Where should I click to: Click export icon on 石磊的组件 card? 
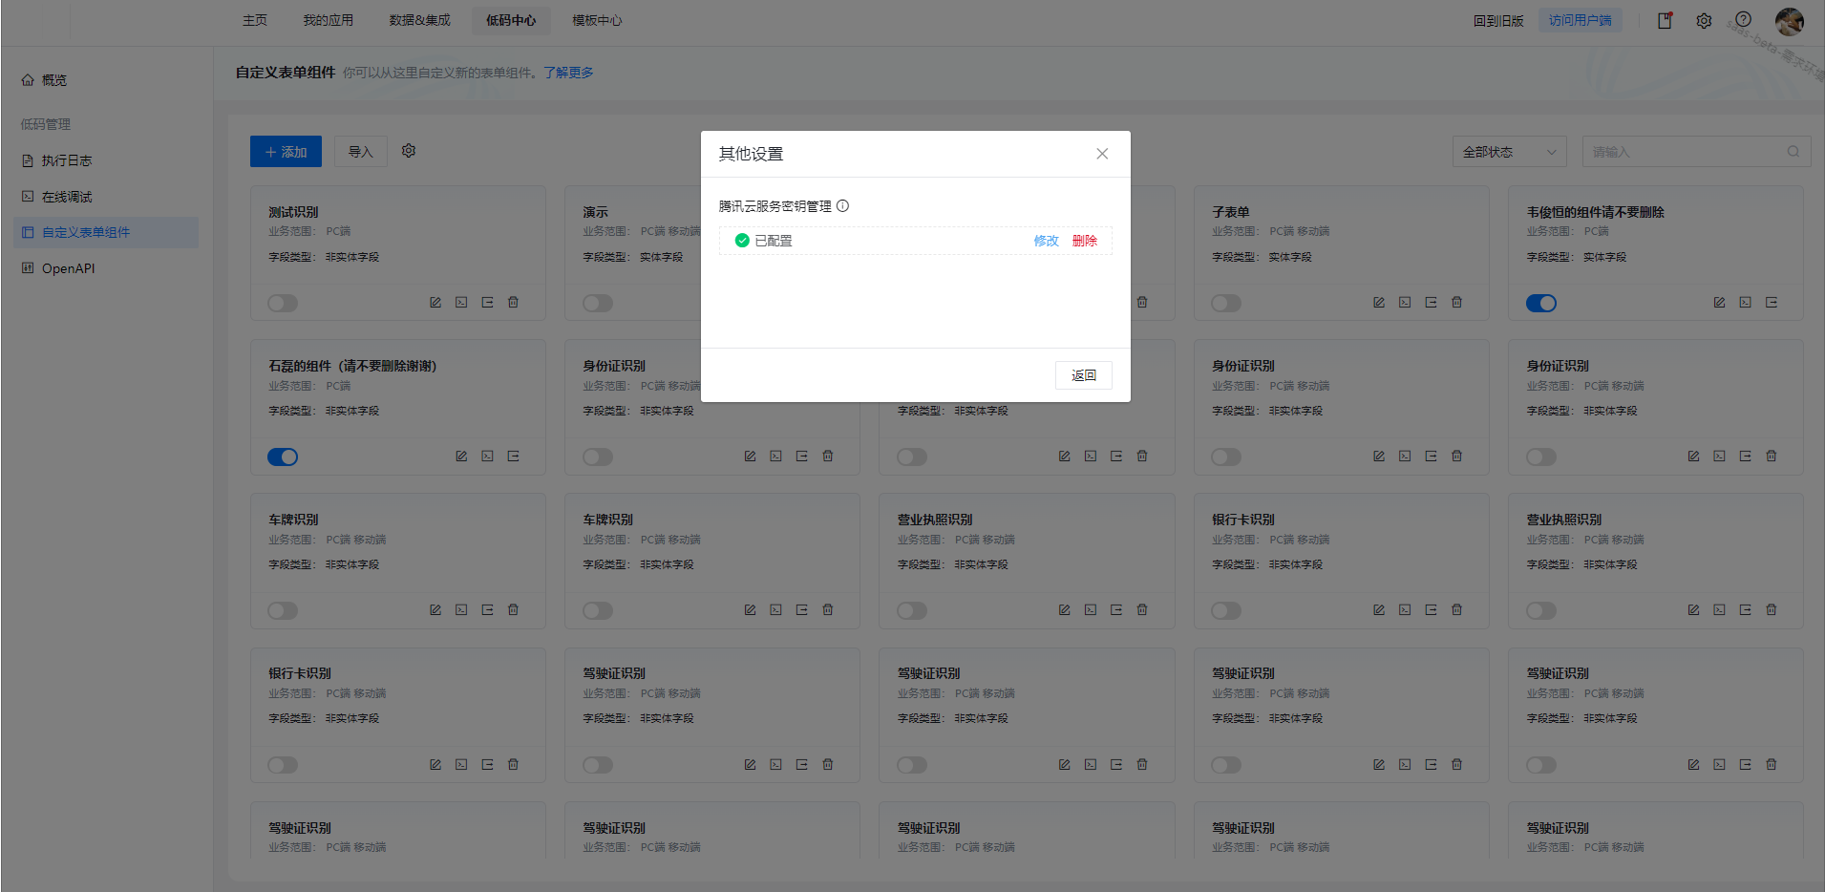tap(514, 457)
